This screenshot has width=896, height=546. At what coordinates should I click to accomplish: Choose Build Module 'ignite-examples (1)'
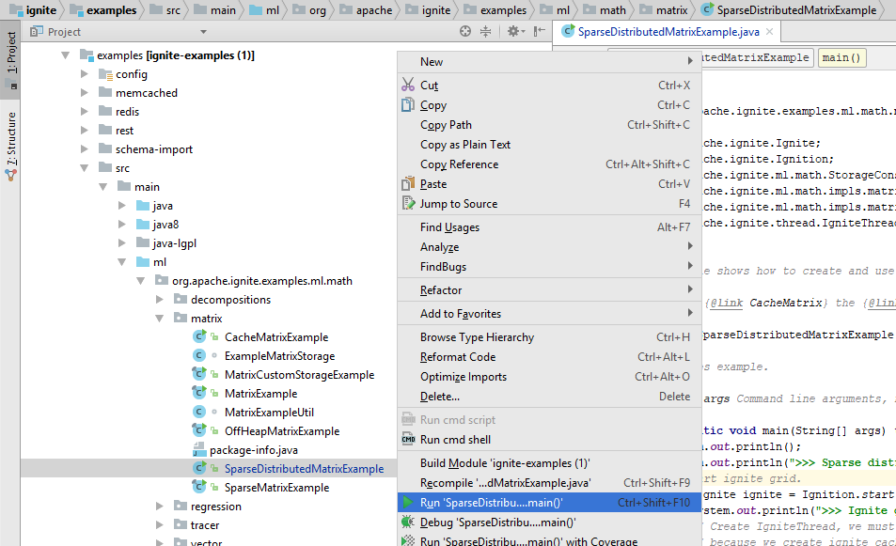549,462
